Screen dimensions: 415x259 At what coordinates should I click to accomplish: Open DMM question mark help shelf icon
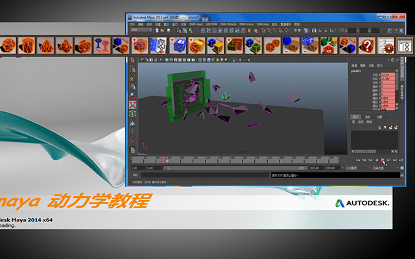(x=367, y=45)
